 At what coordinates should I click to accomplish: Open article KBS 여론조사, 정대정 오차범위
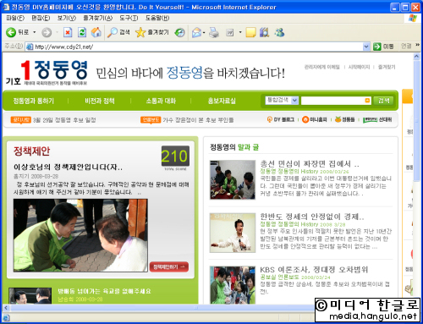click(314, 269)
